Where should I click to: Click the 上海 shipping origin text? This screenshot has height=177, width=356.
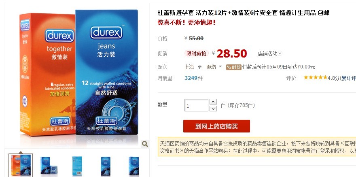point(189,67)
